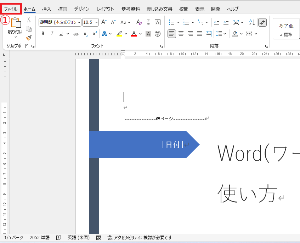
Task: Toggle show paragraph marks button
Action: click(x=262, y=22)
